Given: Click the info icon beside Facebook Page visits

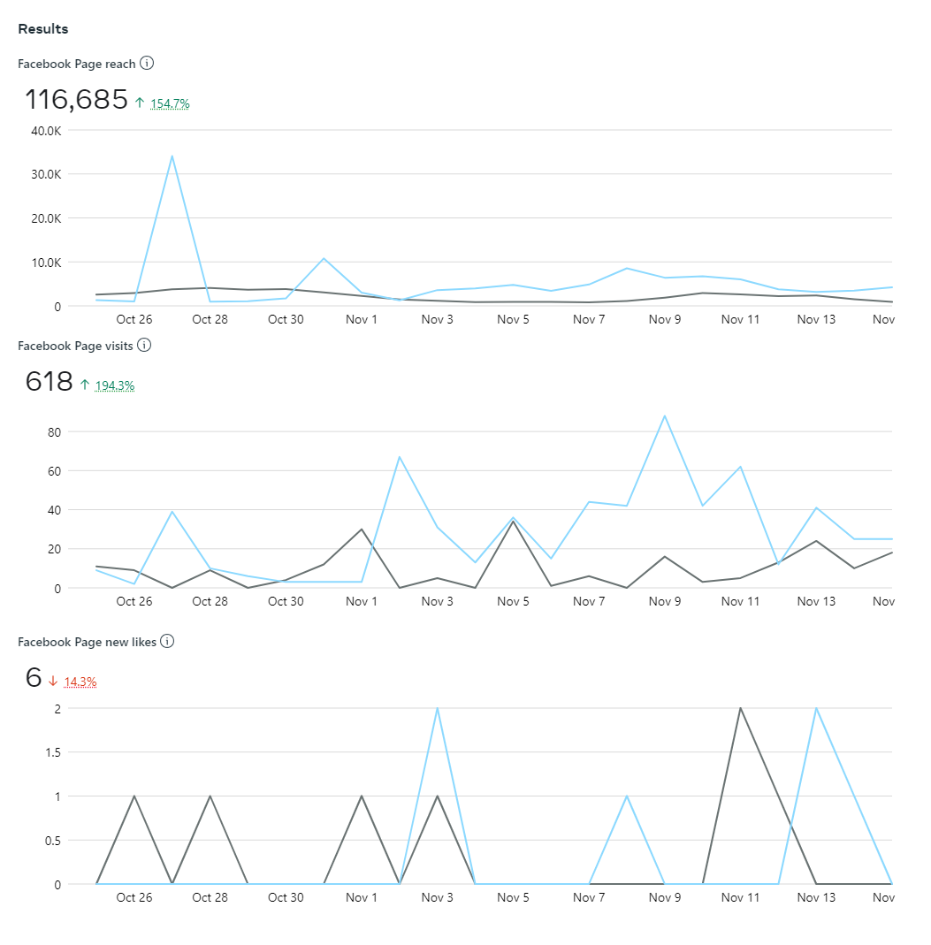Looking at the screenshot, I should coord(144,345).
